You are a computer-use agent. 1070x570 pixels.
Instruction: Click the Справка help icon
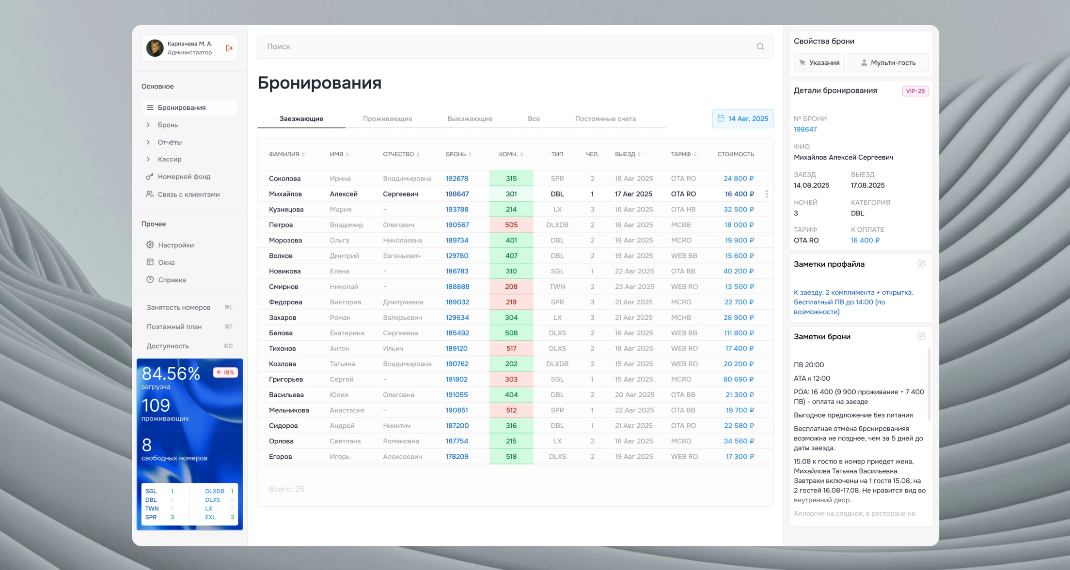150,280
